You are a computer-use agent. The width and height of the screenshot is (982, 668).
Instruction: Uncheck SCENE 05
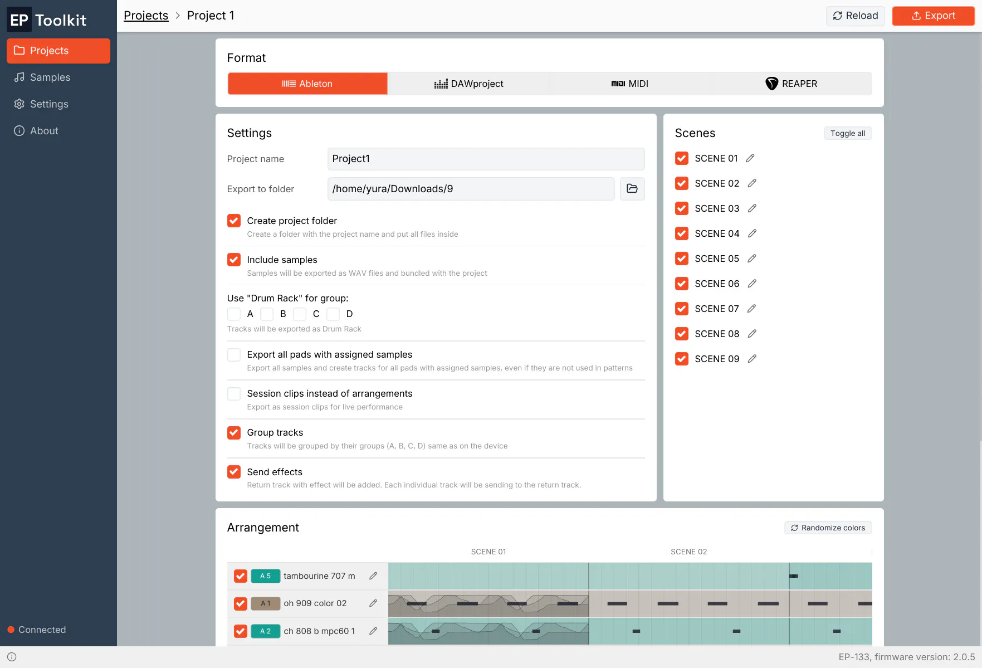click(x=682, y=259)
